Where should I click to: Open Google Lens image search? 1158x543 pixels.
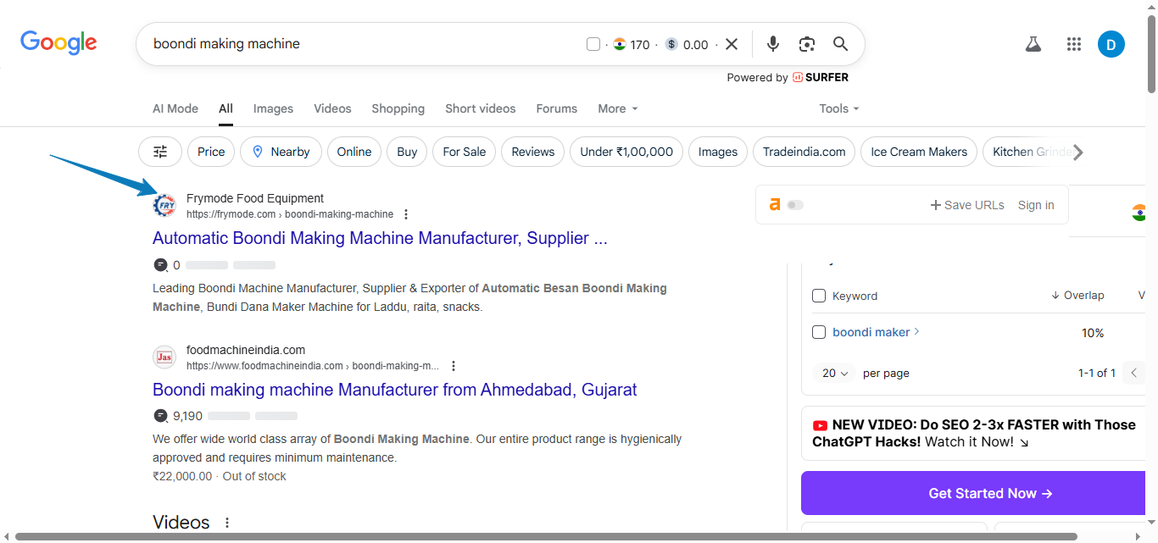coord(806,44)
